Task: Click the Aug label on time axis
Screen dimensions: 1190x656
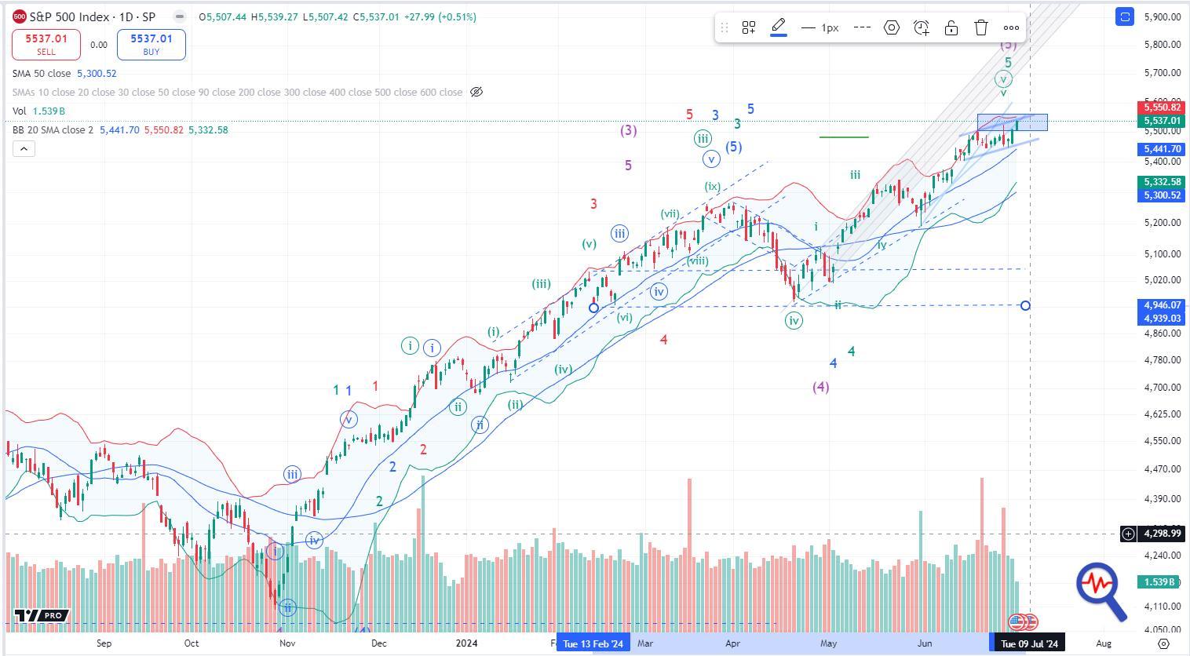Action: (x=1103, y=643)
